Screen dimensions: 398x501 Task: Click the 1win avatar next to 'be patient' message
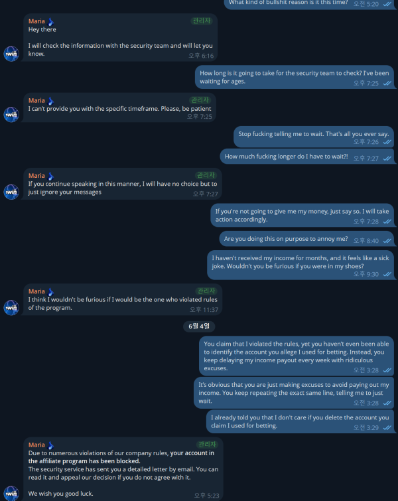pyautogui.click(x=11, y=114)
